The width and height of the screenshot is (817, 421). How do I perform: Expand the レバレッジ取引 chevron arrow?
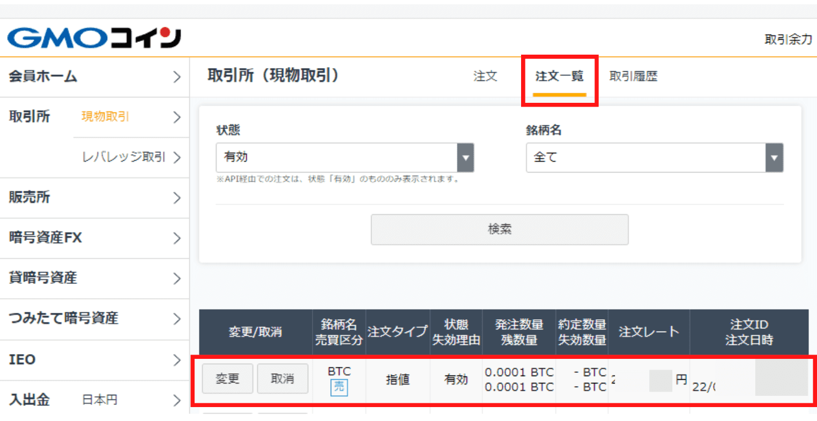[177, 157]
